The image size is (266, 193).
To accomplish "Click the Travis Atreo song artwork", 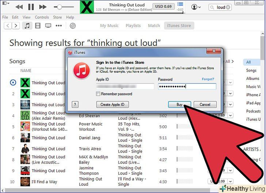I will tap(25, 148).
